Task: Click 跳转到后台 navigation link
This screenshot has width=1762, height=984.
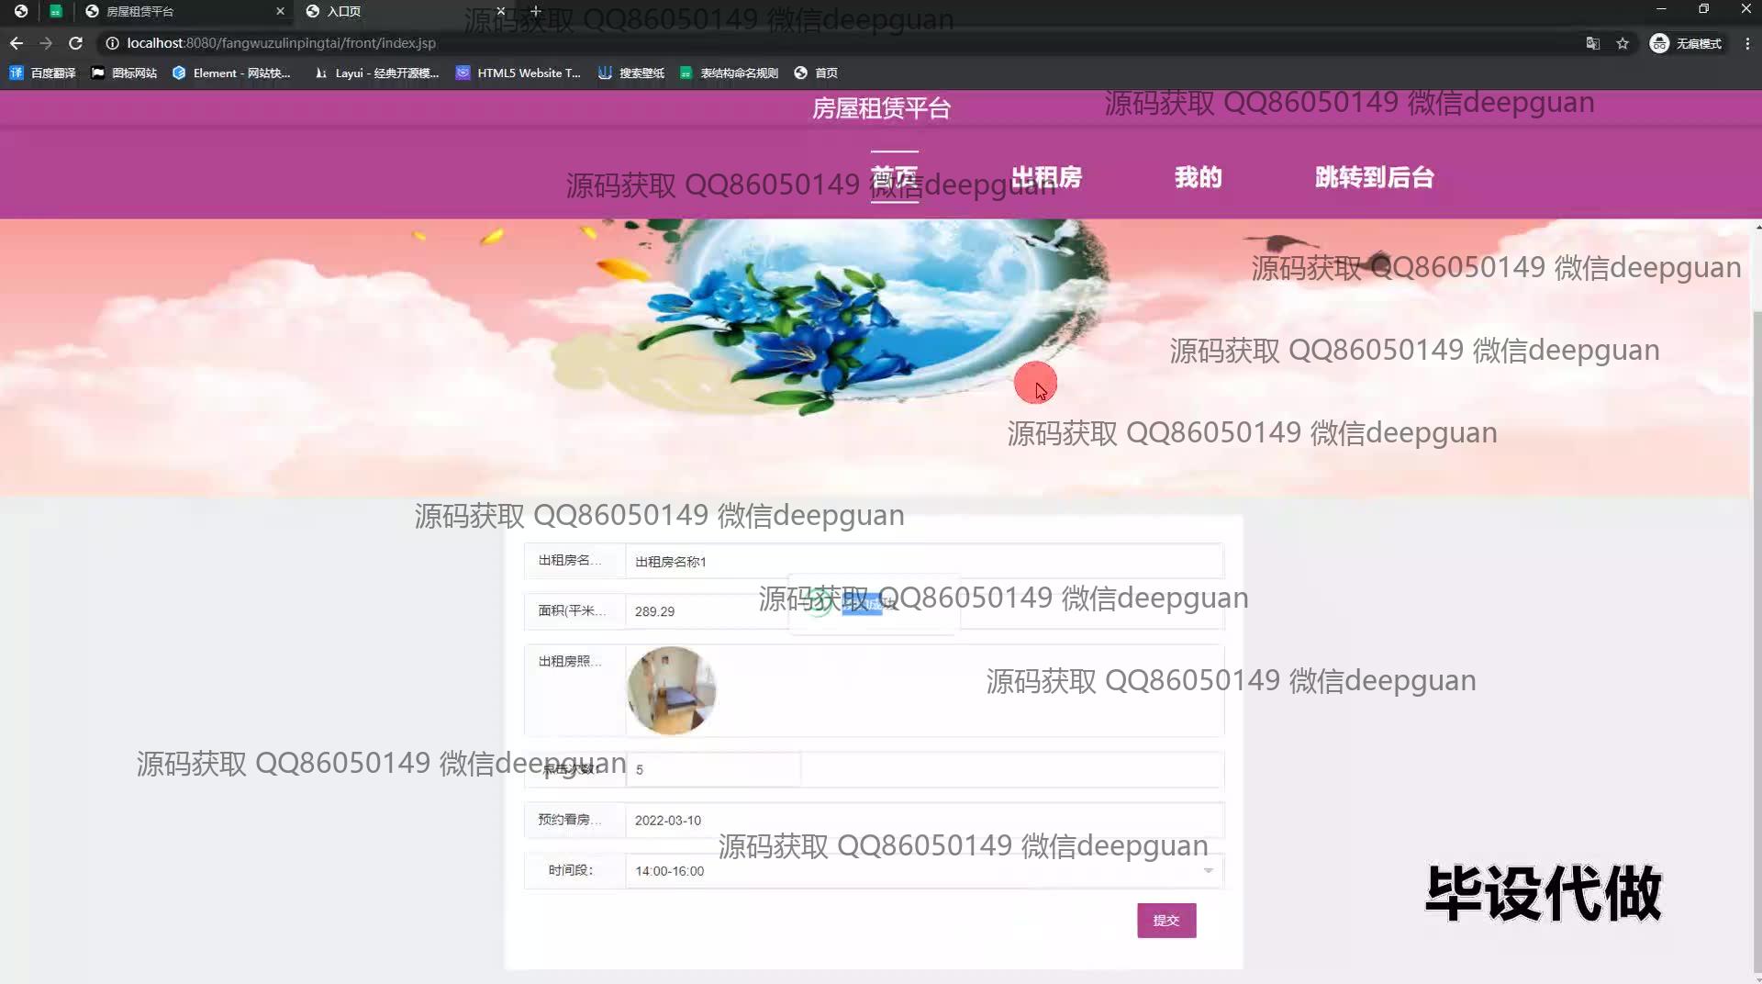Action: point(1374,177)
